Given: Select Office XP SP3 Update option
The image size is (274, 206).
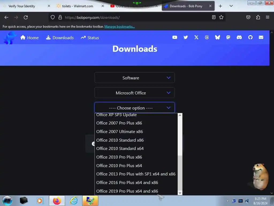Looking at the screenshot, I should pyautogui.click(x=136, y=115).
